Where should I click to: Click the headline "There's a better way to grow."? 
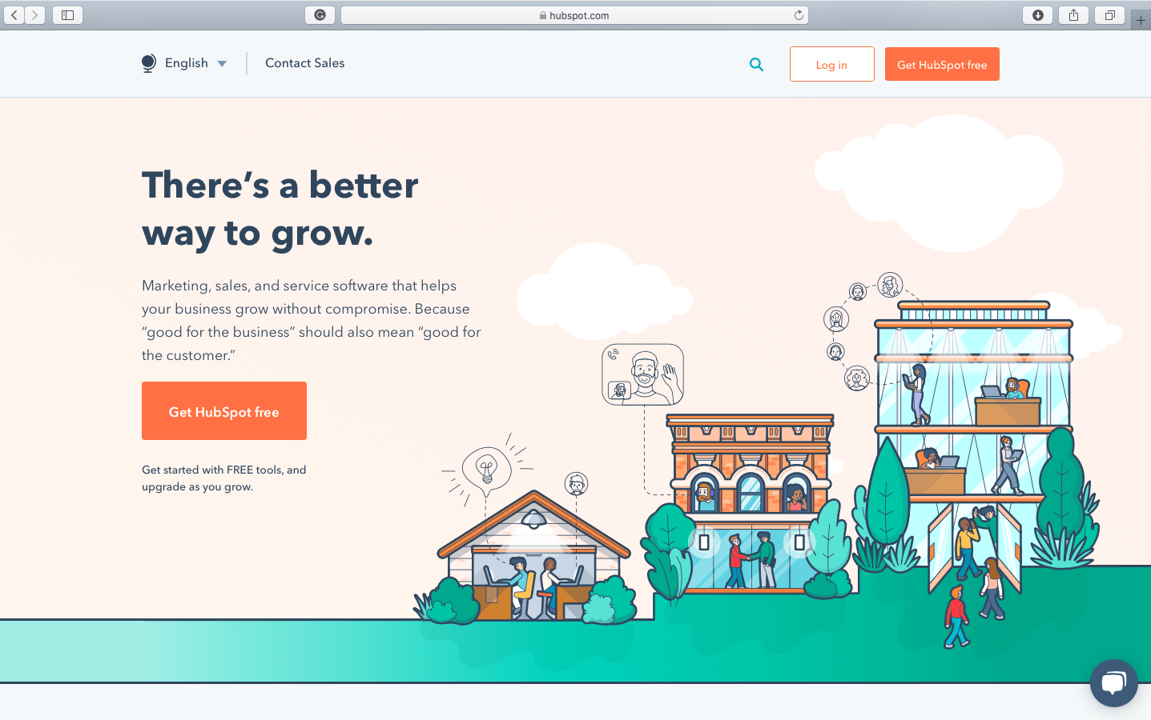click(280, 209)
